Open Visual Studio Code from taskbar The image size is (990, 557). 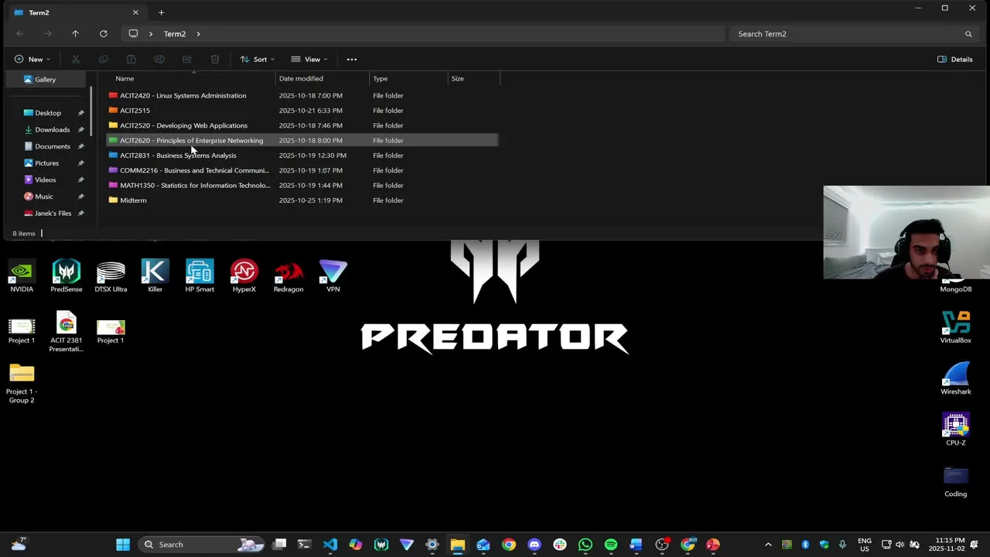coord(330,545)
